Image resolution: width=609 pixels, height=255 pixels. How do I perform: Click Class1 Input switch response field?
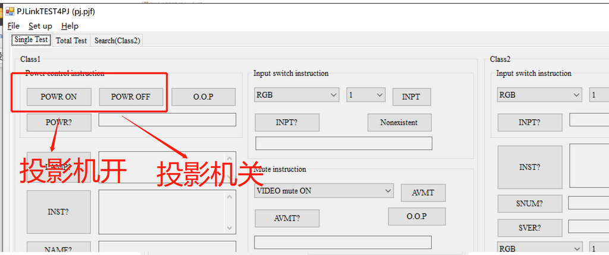tap(344, 143)
